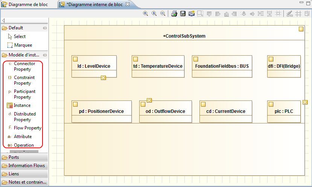Click the port on OutflowDevice top edge
The image size is (312, 187).
149,100
